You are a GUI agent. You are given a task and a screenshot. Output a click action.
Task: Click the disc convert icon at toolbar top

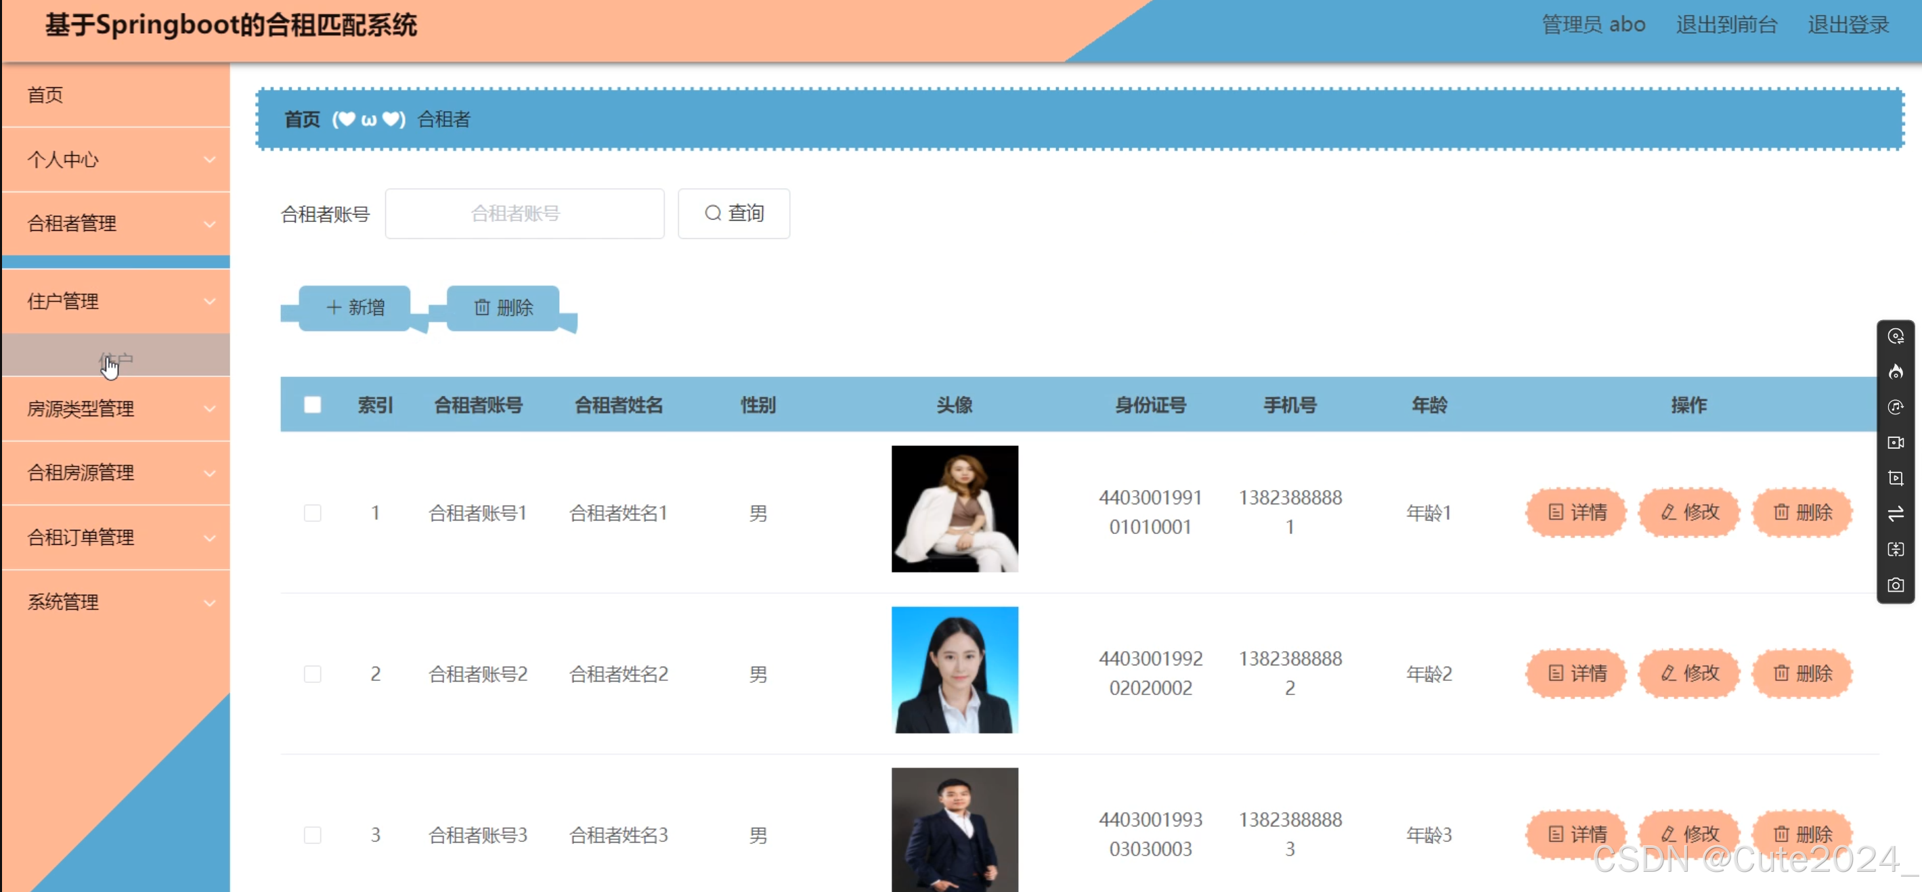tap(1895, 336)
